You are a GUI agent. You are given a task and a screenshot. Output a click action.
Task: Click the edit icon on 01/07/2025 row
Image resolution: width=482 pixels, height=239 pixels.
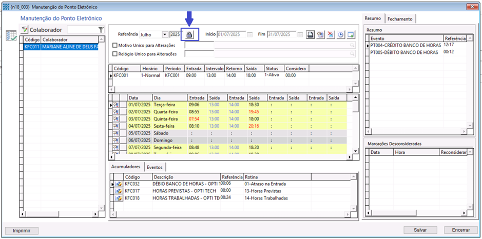coord(117,105)
